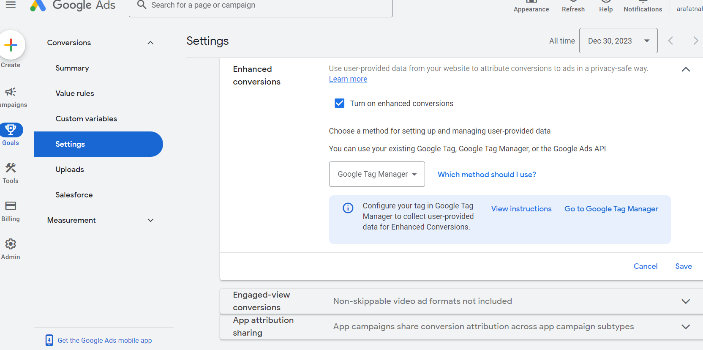Click the arafatnal account name
Screen dimensions: 703x350
click(x=689, y=8)
